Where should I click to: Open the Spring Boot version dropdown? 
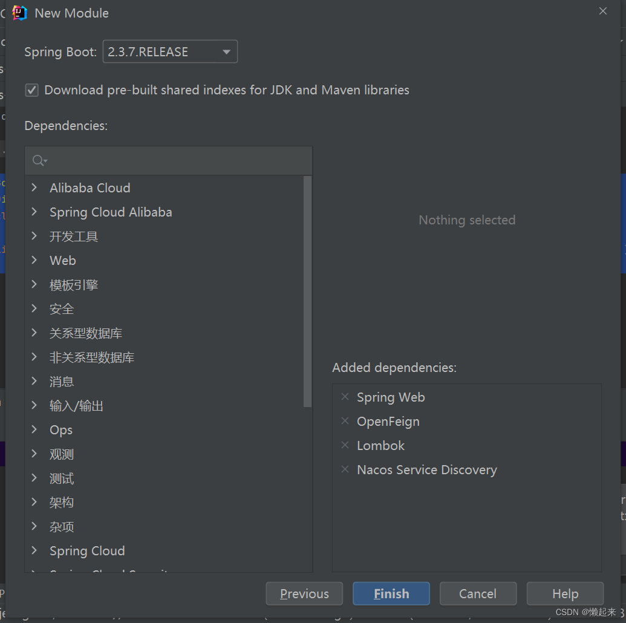tap(170, 51)
